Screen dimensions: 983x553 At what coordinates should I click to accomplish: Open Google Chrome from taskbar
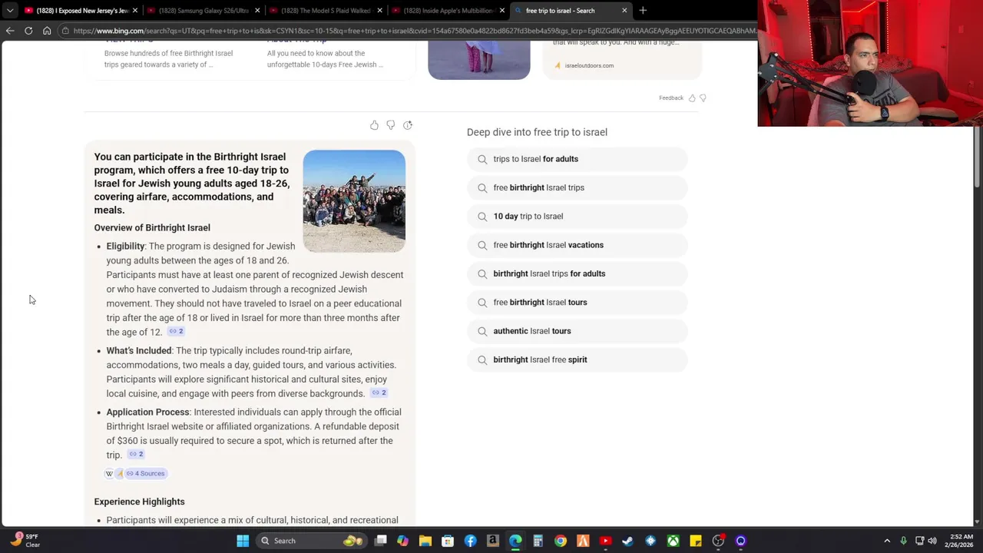[x=561, y=541]
